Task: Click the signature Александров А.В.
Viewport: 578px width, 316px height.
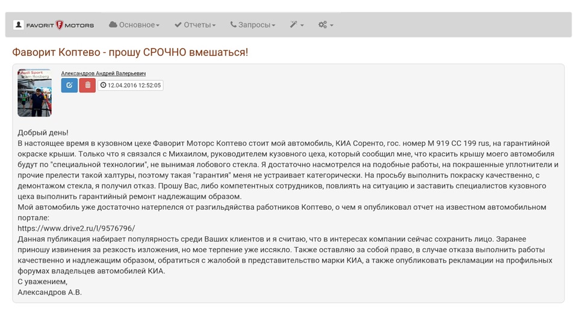Action: click(x=50, y=293)
